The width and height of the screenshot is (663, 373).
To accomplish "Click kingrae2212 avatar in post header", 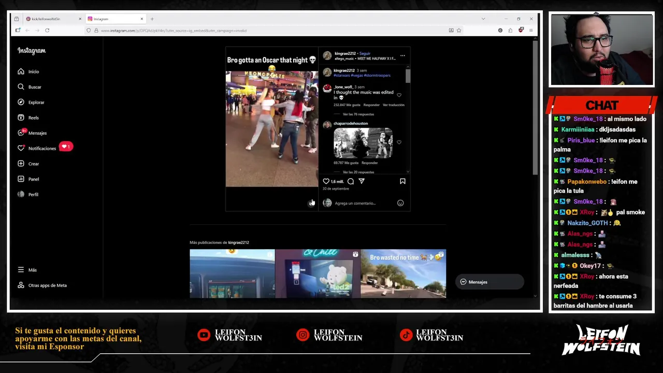I will pos(327,55).
